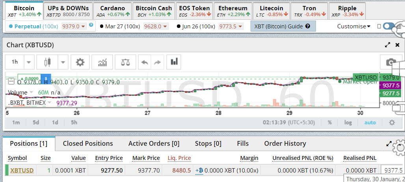Toggle log scale on chart
This screenshot has width=405, height=182.
pos(347,123)
